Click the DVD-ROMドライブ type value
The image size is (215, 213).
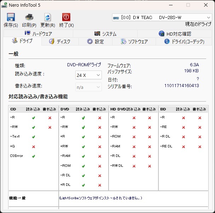84,65
